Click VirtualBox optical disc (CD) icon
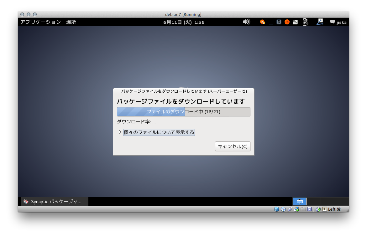Screen dimensions: 367x237 pos(283,209)
